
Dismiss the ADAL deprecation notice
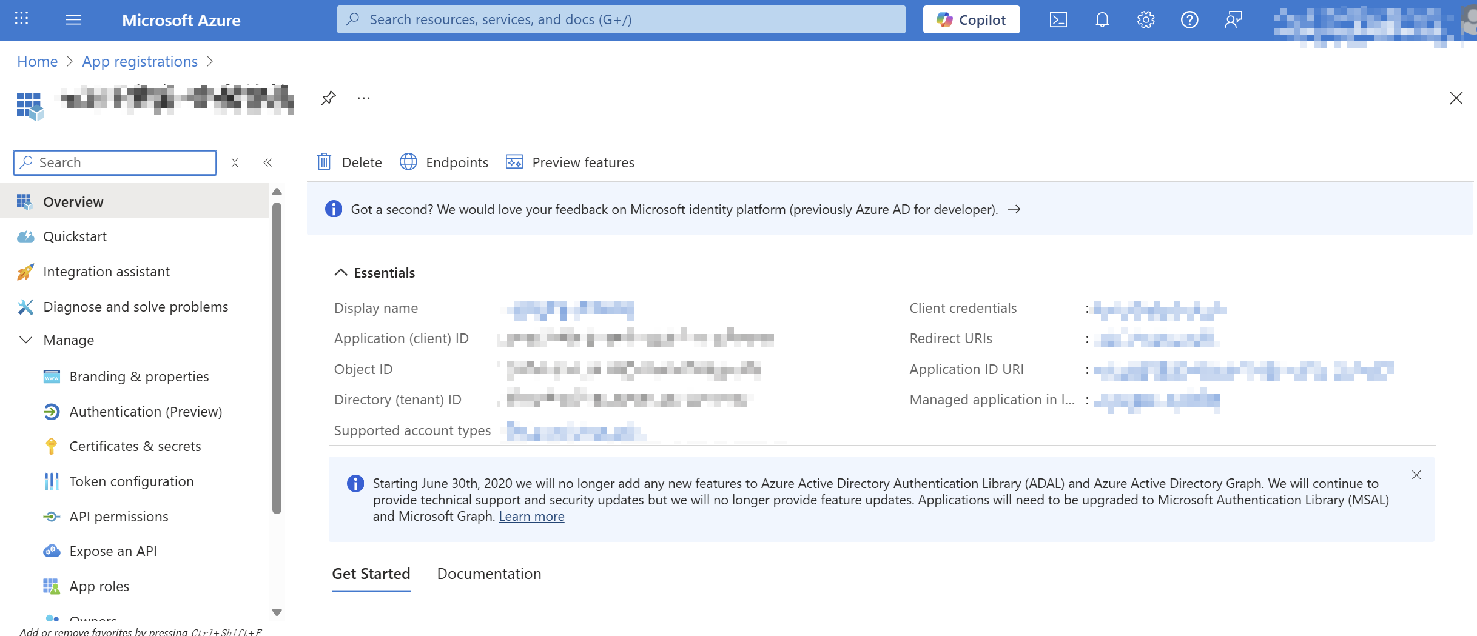[x=1416, y=475]
